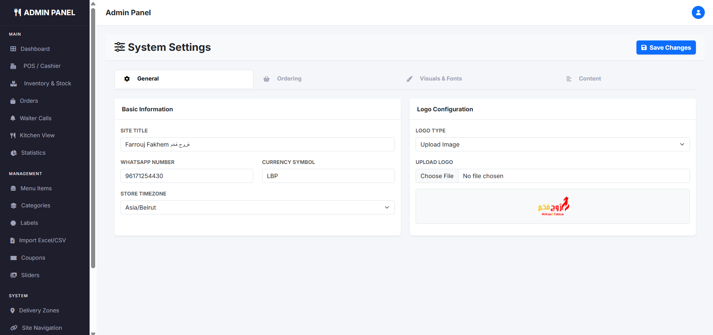Open the Logo Type dropdown
This screenshot has width=713, height=335.
pos(552,144)
